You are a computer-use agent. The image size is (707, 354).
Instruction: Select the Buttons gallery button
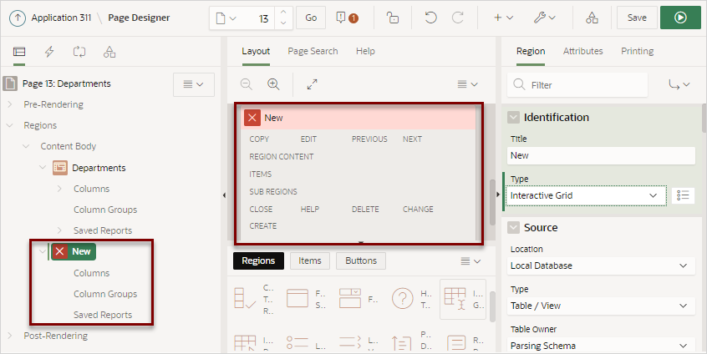[x=361, y=260]
